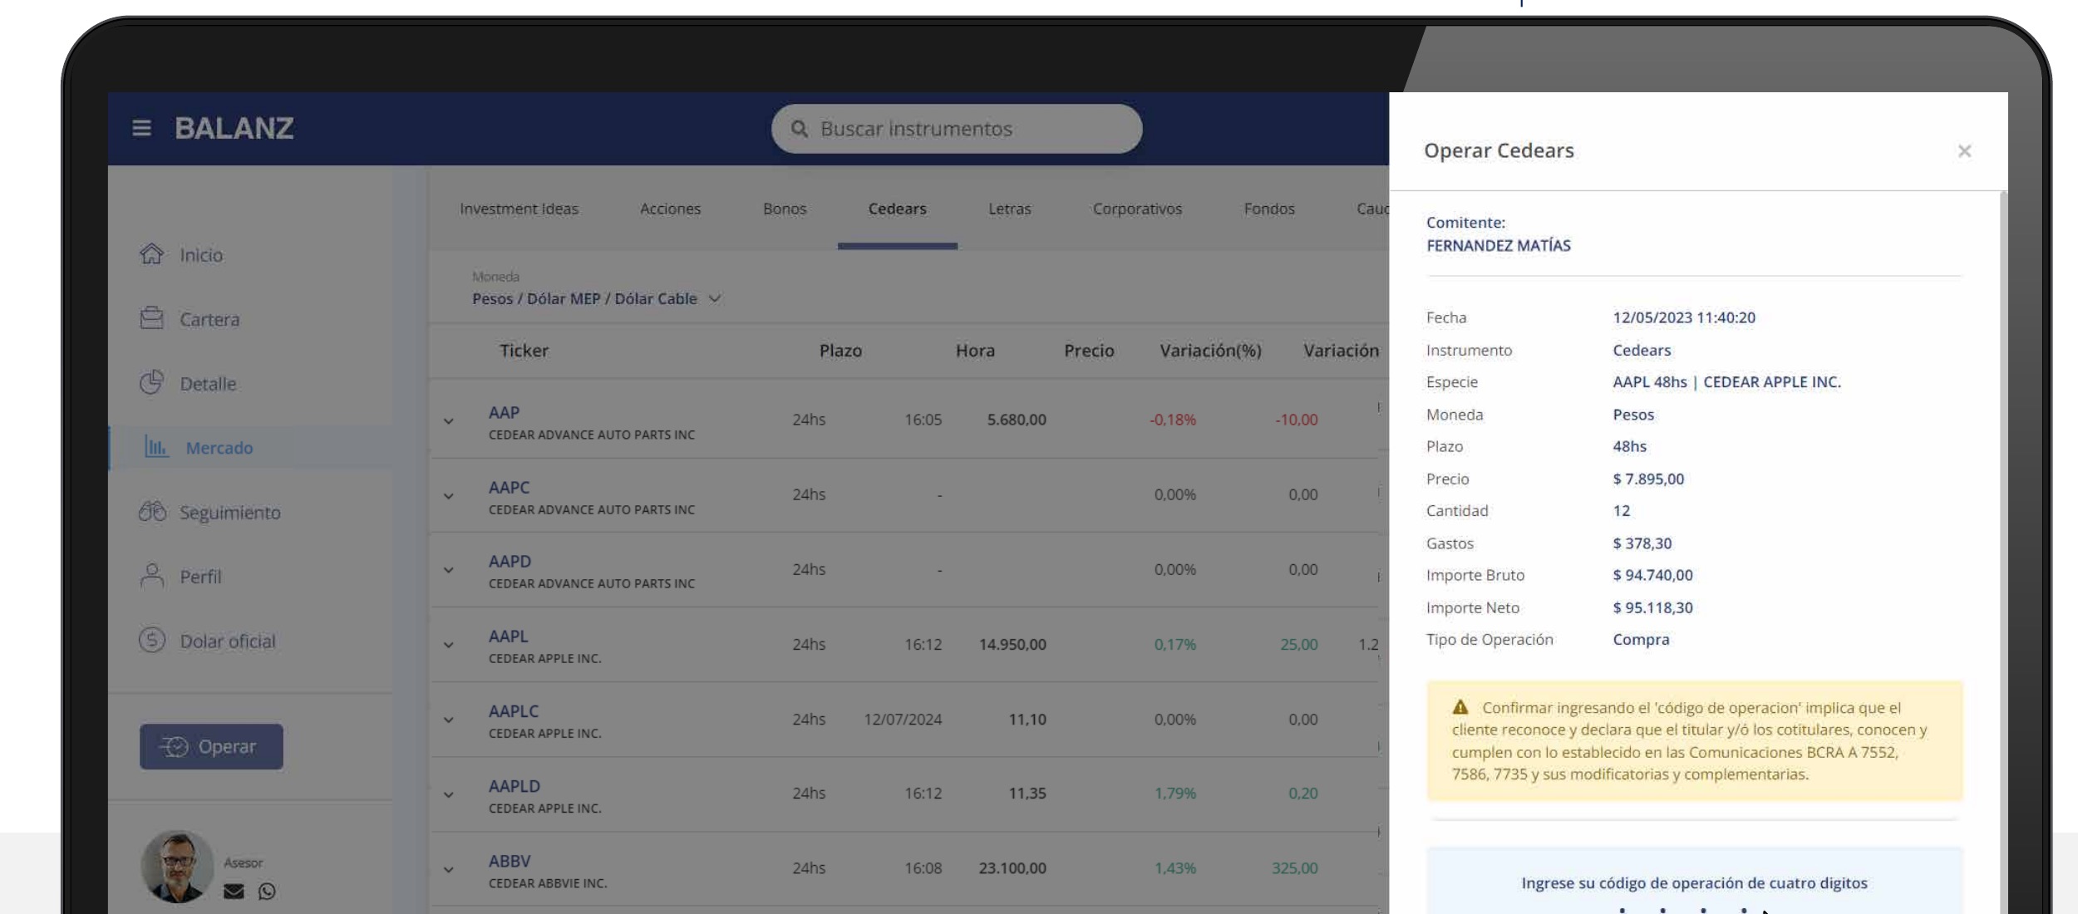The width and height of the screenshot is (2078, 914).
Task: Switch to the Investment Ideas tab
Action: 519,209
